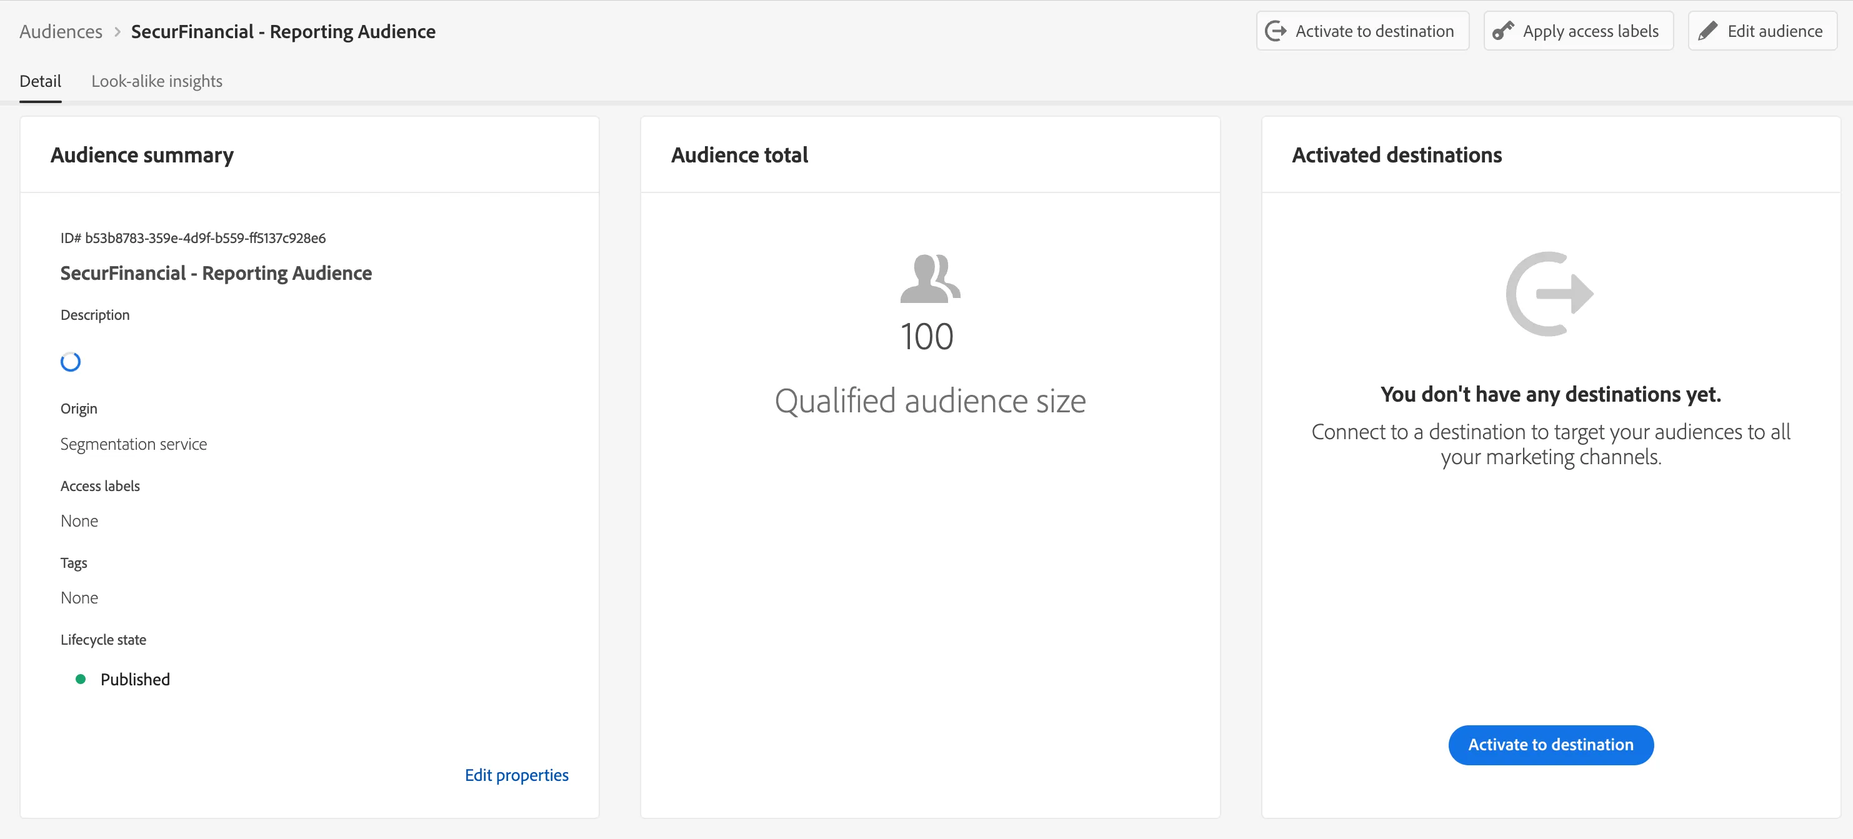Viewport: 1853px width, 839px height.
Task: Click the Origin field label
Action: coord(78,409)
